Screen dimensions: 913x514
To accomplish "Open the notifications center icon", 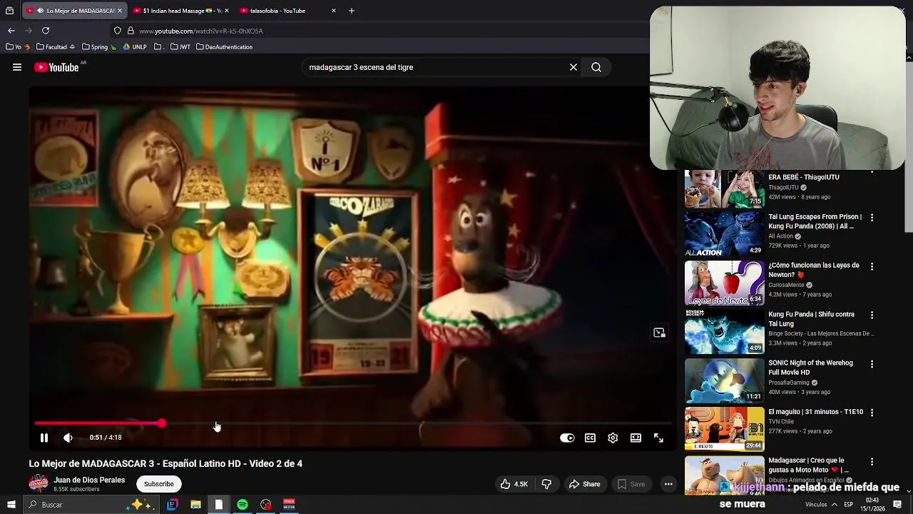I will pos(897,505).
